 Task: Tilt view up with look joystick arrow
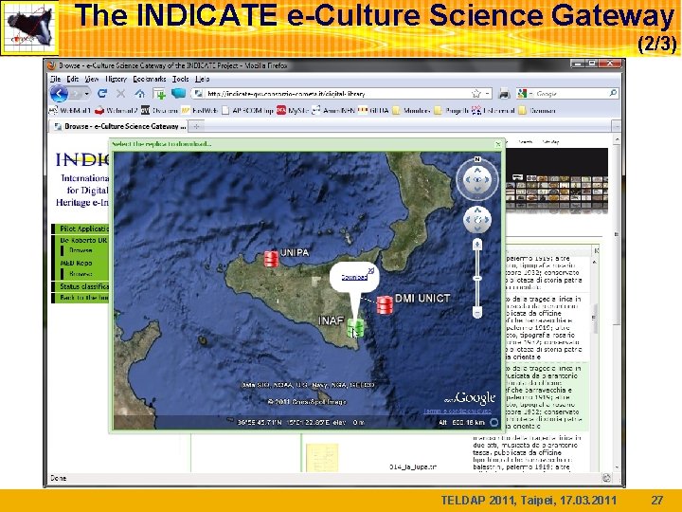tap(477, 171)
